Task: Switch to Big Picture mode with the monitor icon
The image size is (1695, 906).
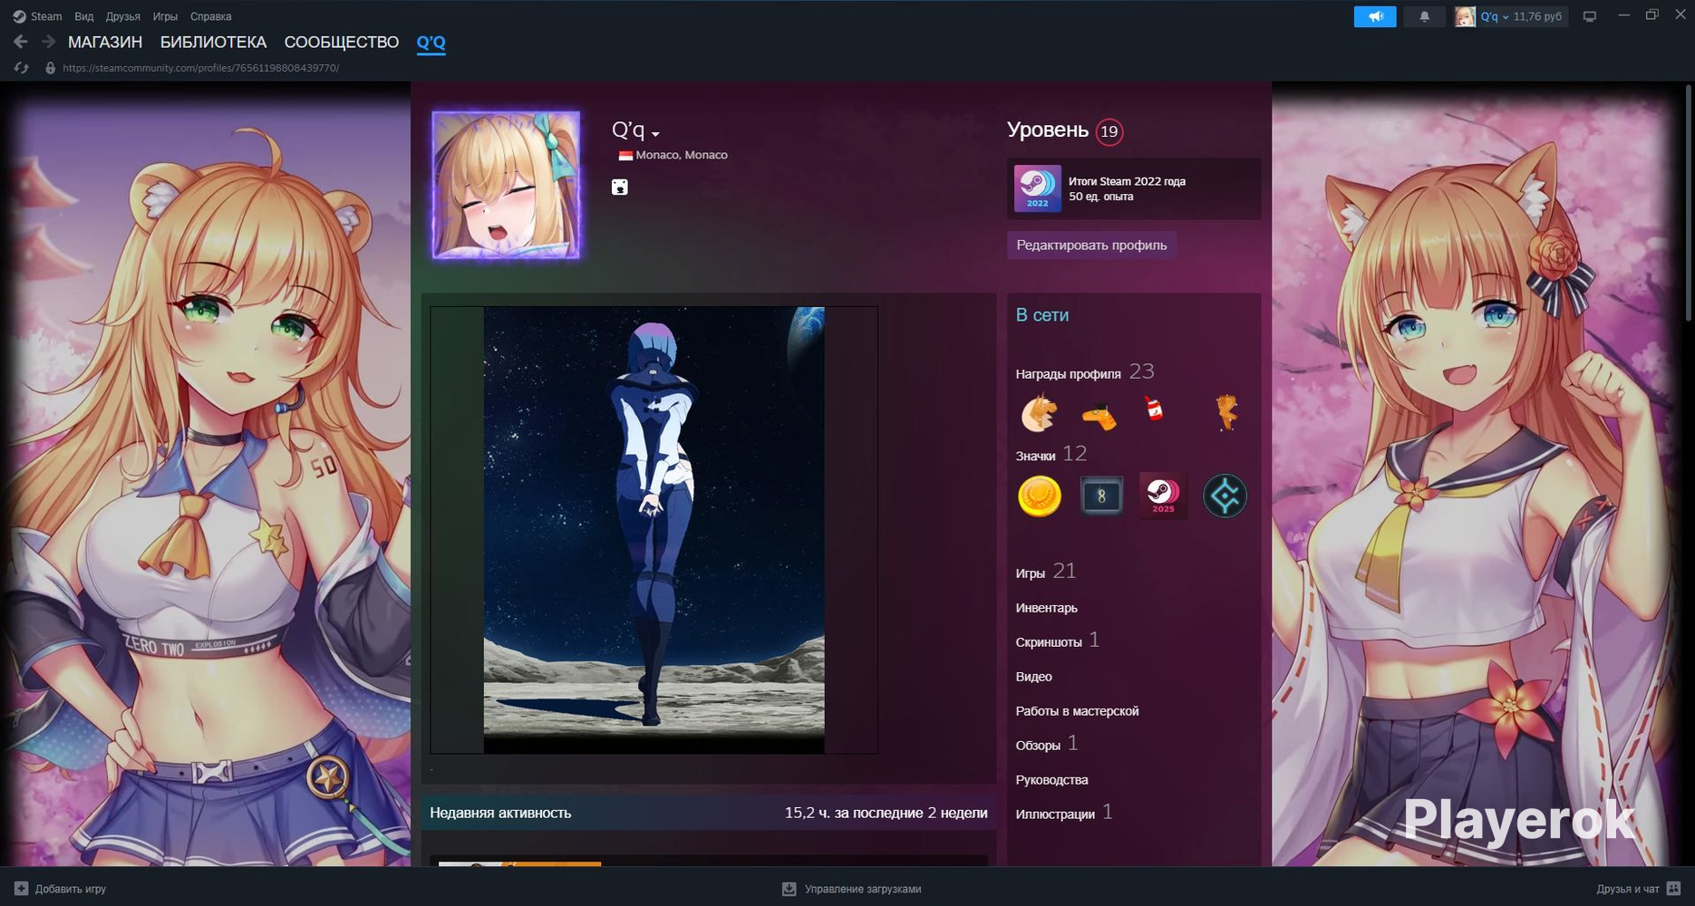Action: coord(1590,16)
